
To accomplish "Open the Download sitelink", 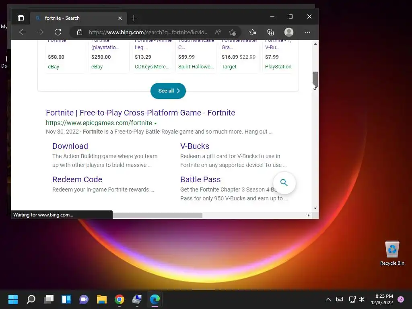I will tap(70, 146).
